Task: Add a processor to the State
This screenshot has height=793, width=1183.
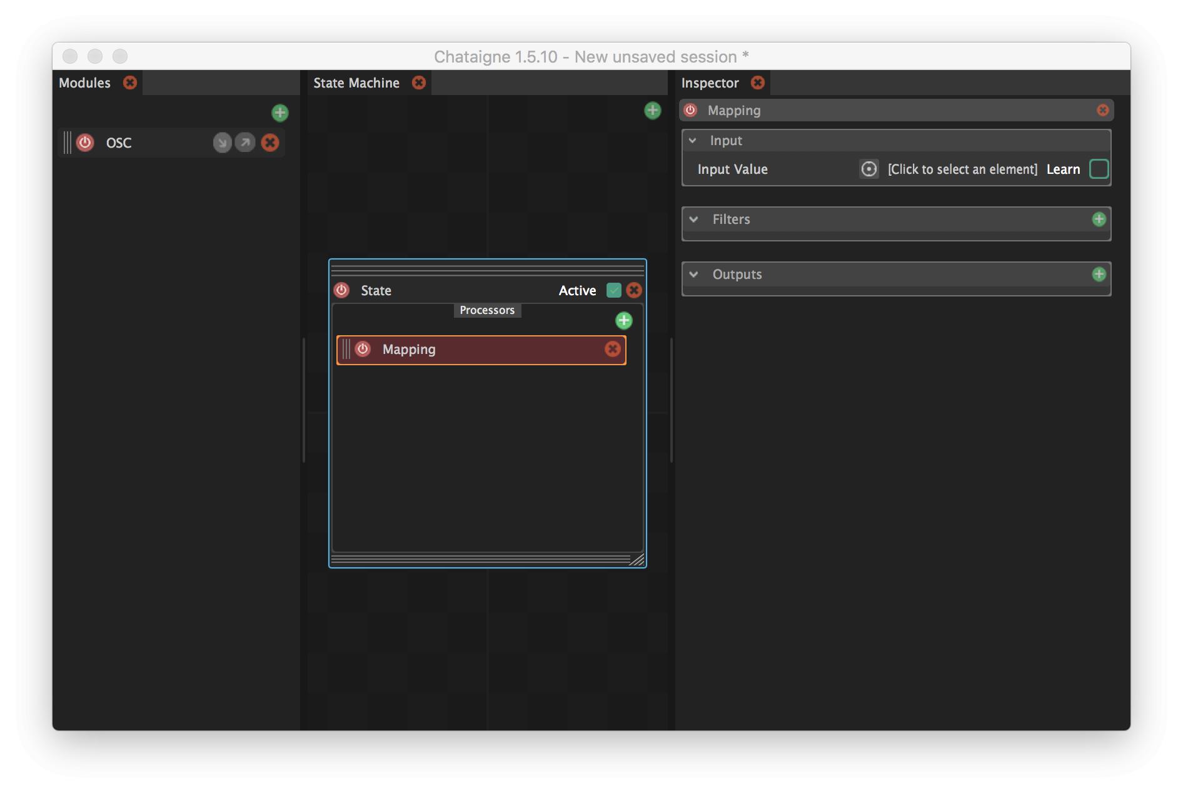Action: point(623,321)
